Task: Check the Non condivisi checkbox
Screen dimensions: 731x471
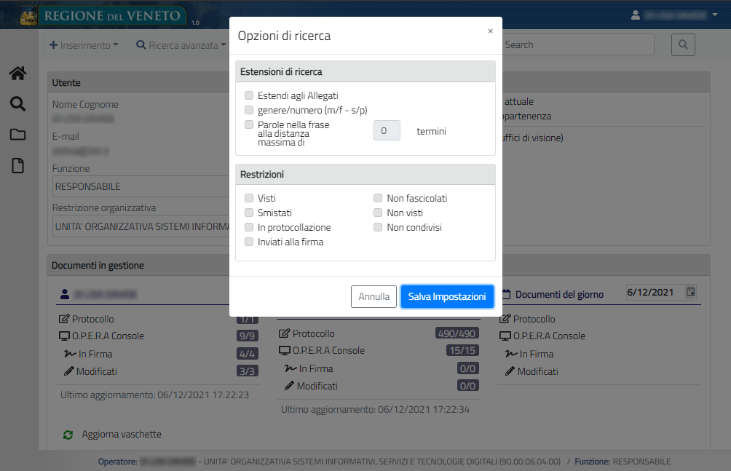Action: pyautogui.click(x=378, y=227)
